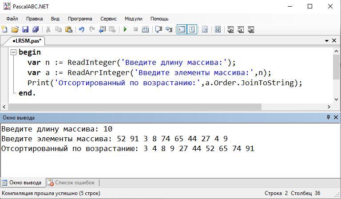The image size is (341, 199).
Task: Cut selection using the scissors icon
Action: tap(48, 29)
